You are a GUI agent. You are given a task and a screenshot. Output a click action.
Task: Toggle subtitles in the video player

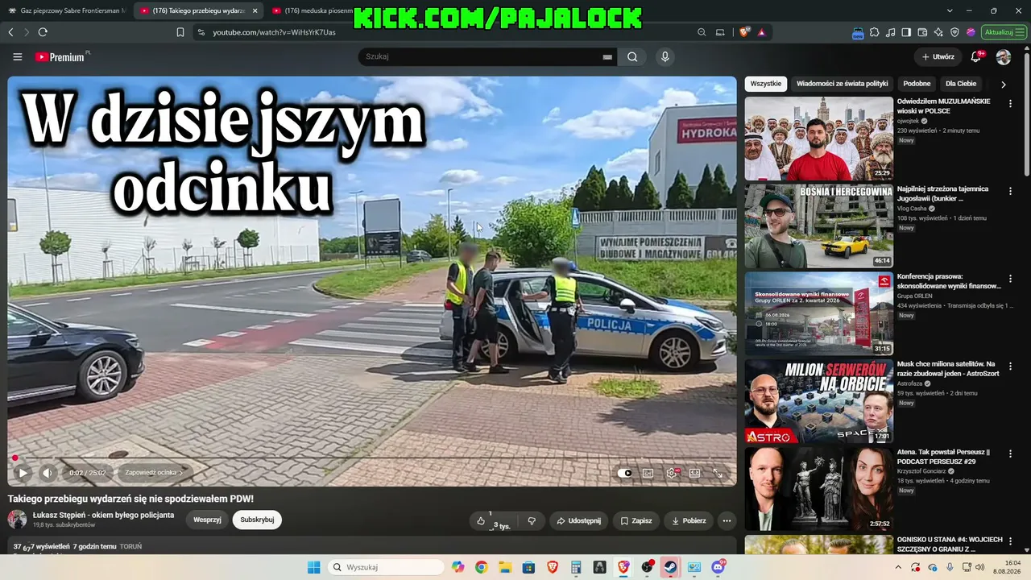click(648, 473)
